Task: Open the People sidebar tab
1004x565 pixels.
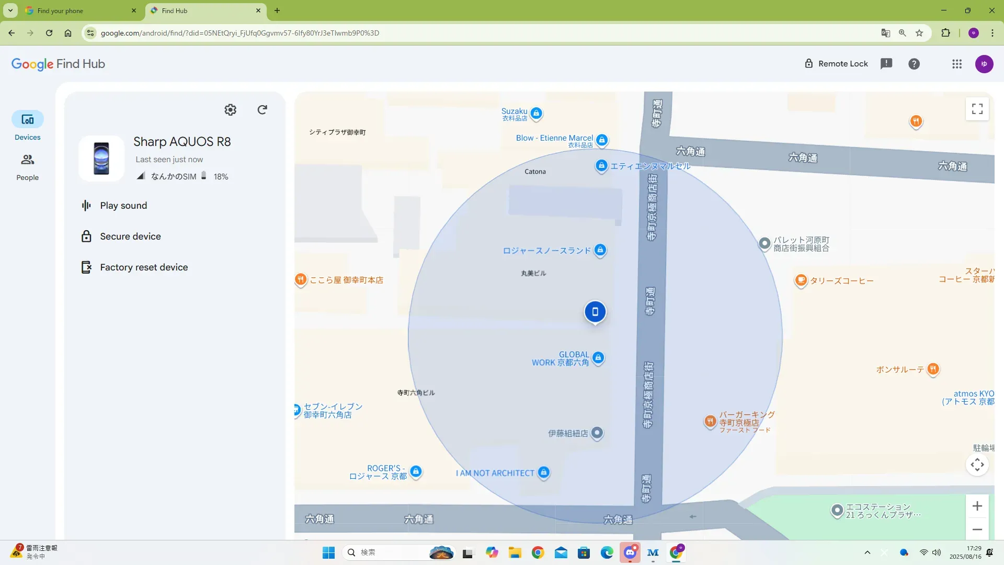Action: pos(27,167)
